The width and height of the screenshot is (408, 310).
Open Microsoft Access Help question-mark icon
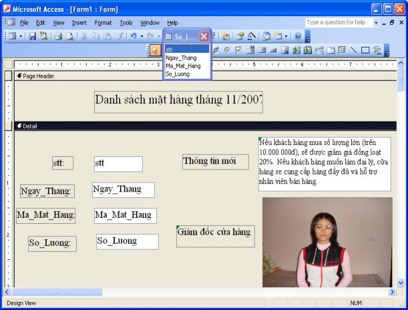coord(298,36)
